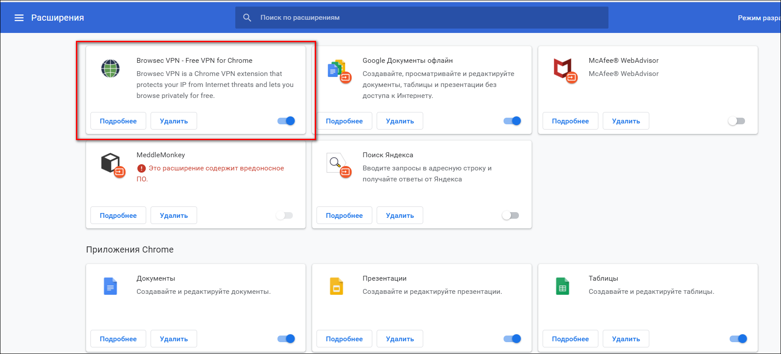Click the Browsec VPN globe icon
Image resolution: width=781 pixels, height=354 pixels.
click(x=110, y=69)
